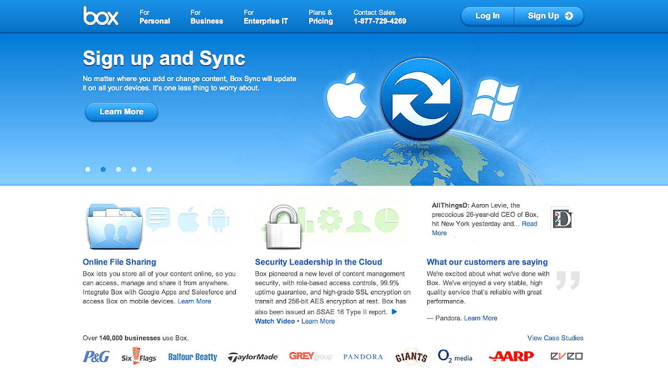Click the faded Apple icon beside the folder
Image resolution: width=668 pixels, height=375 pixels.
click(188, 219)
